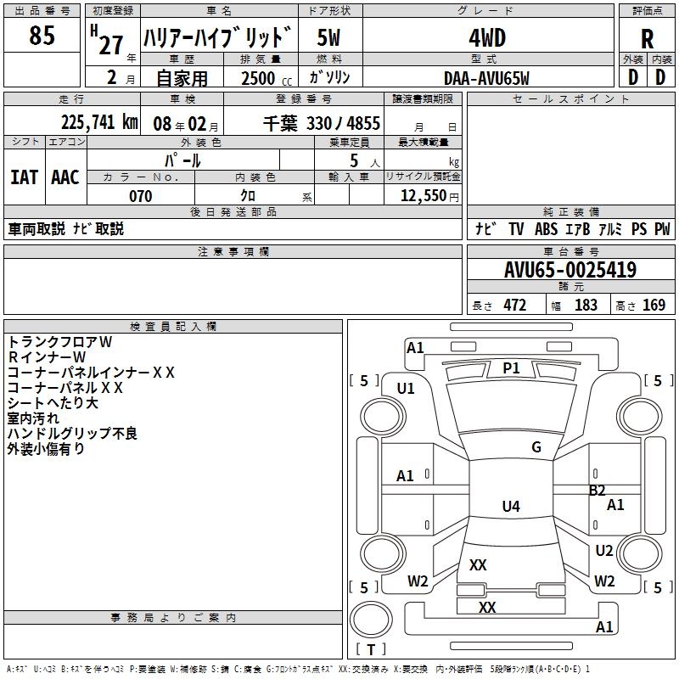The height and width of the screenshot is (679, 679).
Task: Click the アルミ equipment entry
Action: [610, 229]
